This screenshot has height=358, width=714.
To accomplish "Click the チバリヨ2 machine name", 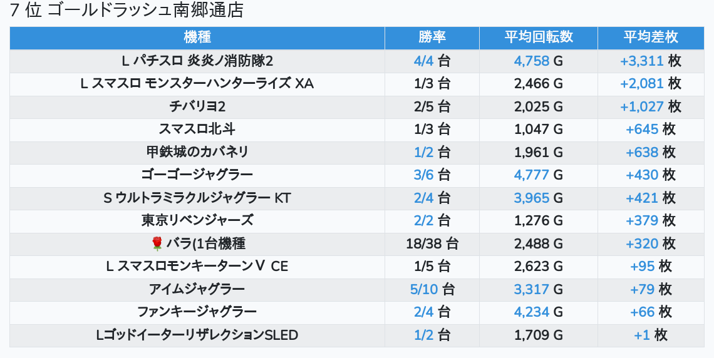I will click(x=197, y=106).
